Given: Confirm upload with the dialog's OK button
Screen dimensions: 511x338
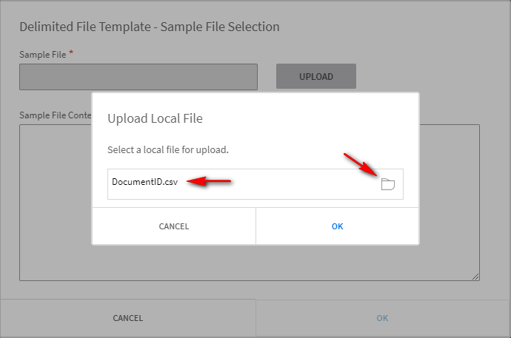Looking at the screenshot, I should (x=337, y=226).
